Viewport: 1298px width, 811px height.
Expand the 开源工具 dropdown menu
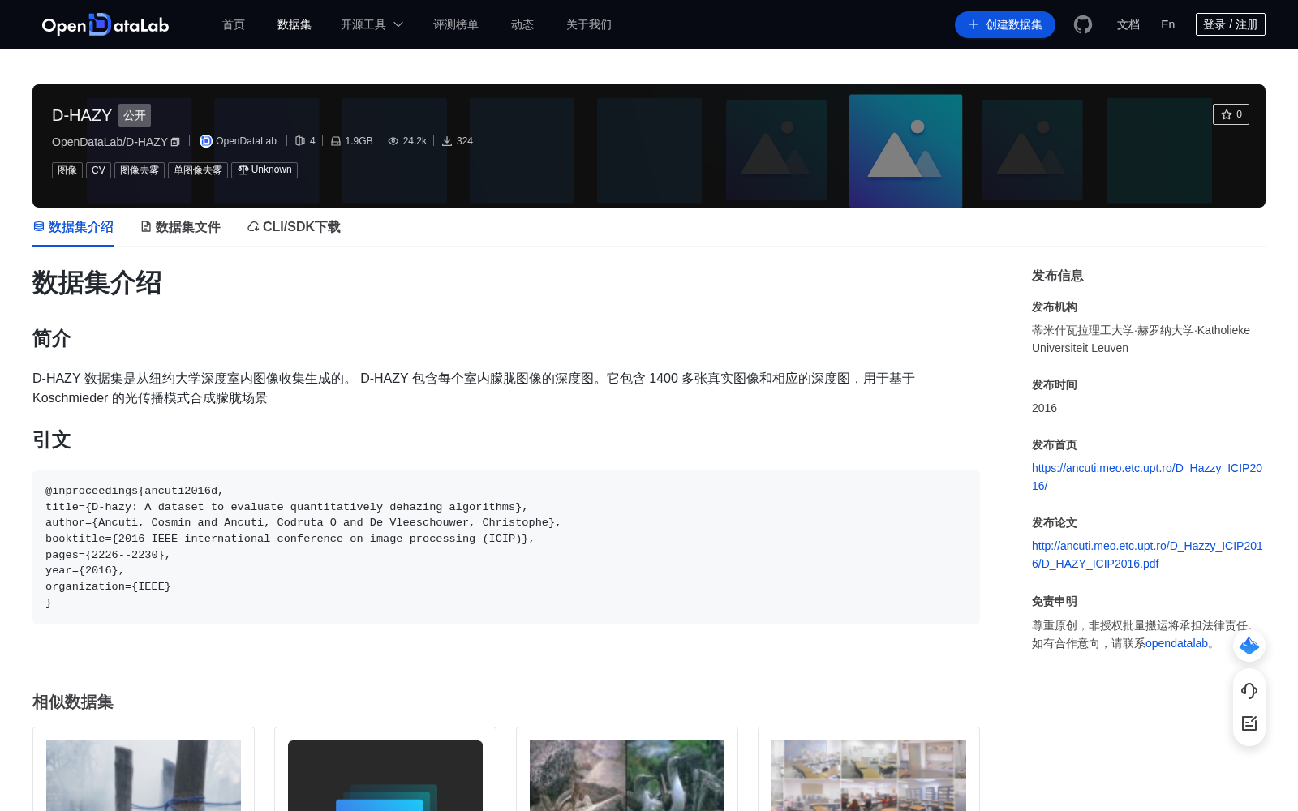pyautogui.click(x=372, y=24)
